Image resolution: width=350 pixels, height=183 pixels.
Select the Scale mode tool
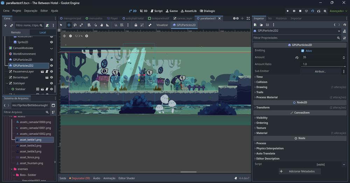pyautogui.click(x=81, y=25)
